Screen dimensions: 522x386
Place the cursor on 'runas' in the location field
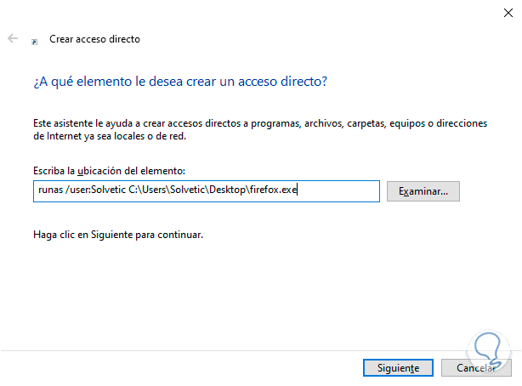(x=48, y=191)
